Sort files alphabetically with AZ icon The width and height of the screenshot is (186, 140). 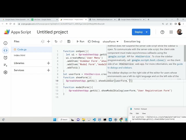(x=43, y=41)
